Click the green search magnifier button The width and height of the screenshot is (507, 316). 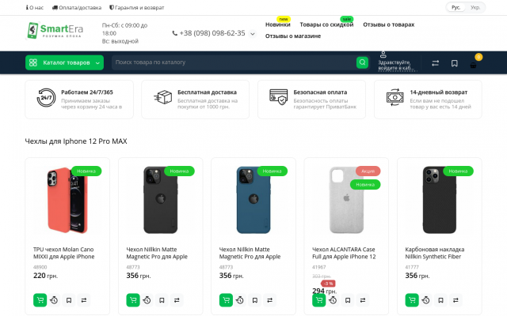(x=362, y=62)
